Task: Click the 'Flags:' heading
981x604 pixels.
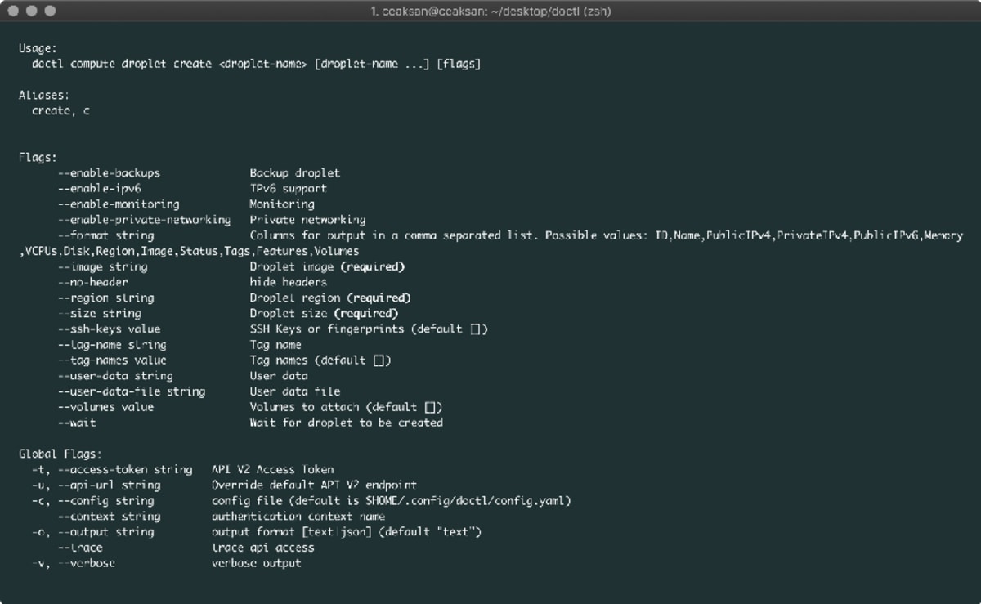Action: [38, 158]
